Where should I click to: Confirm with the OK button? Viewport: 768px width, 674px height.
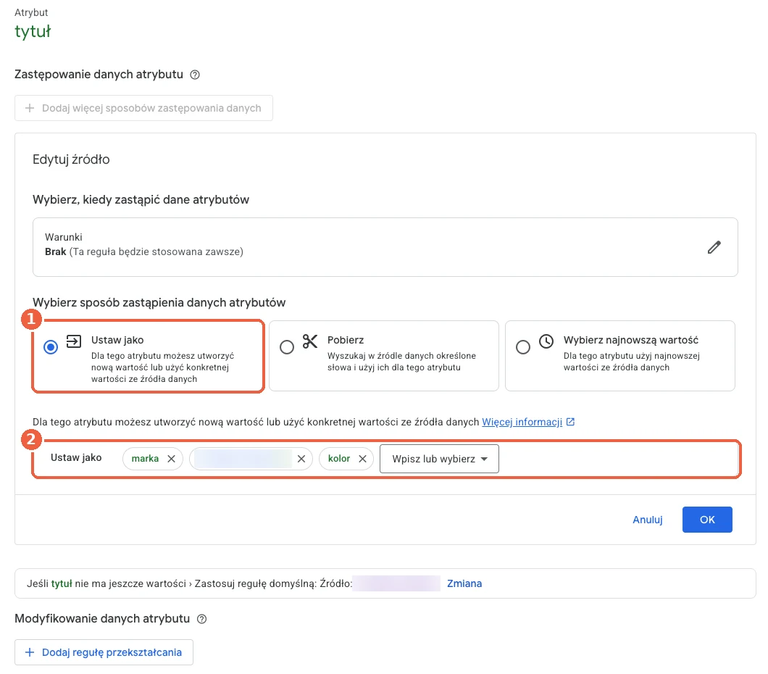pos(707,520)
